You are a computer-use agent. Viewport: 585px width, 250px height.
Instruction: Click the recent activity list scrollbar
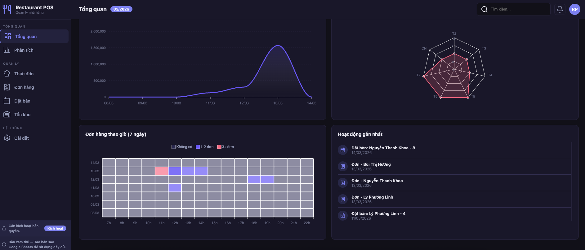coord(571,181)
